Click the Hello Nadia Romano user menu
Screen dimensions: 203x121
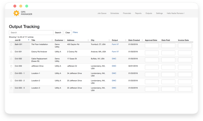click(x=176, y=13)
